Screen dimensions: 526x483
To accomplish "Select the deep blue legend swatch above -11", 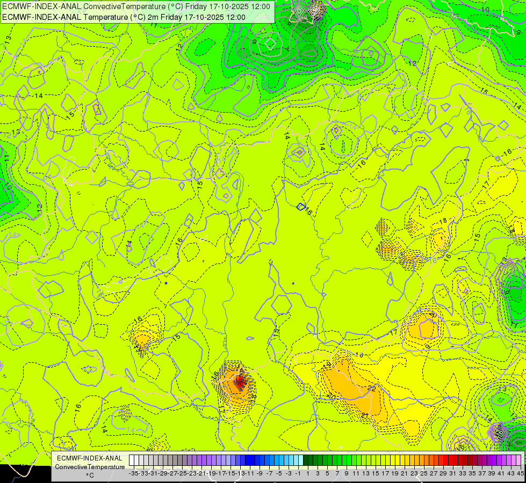I will pyautogui.click(x=248, y=460).
